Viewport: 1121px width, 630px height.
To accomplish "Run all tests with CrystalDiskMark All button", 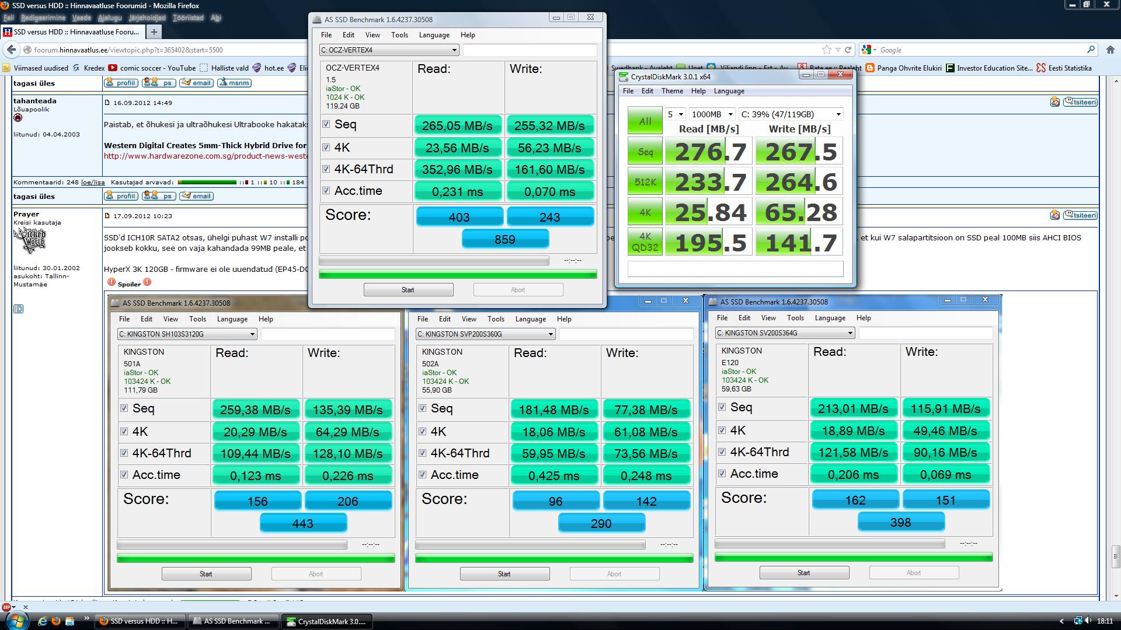I will (x=645, y=121).
